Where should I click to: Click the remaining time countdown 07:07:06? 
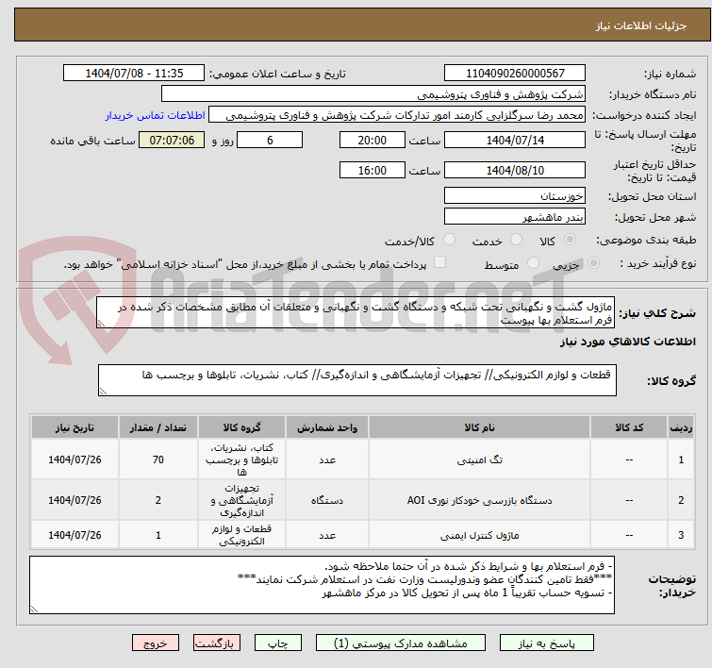(172, 140)
